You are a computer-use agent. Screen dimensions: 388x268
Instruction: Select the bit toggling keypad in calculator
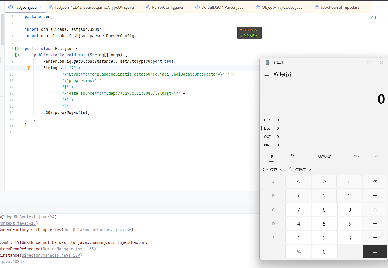click(293, 156)
